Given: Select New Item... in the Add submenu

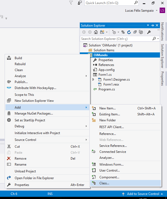Looking at the screenshot, I should (x=107, y=108).
